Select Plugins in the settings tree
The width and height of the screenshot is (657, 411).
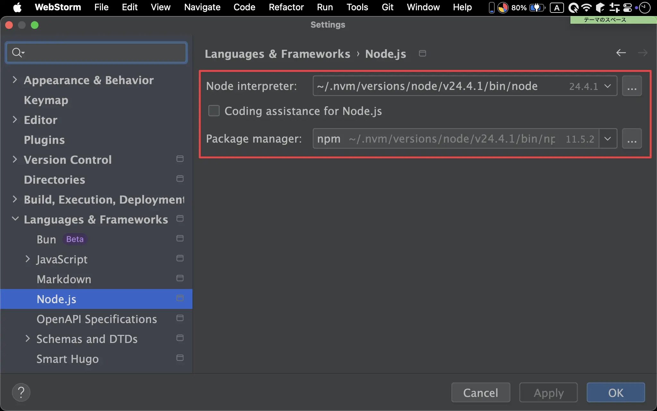tap(44, 140)
